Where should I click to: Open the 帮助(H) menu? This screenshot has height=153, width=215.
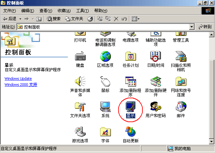tap(101, 11)
